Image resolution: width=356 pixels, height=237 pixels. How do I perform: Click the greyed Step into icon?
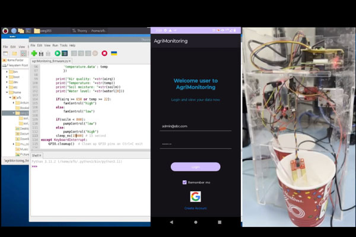(x=81, y=53)
